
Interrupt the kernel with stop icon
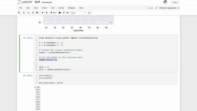click(x=60, y=13)
